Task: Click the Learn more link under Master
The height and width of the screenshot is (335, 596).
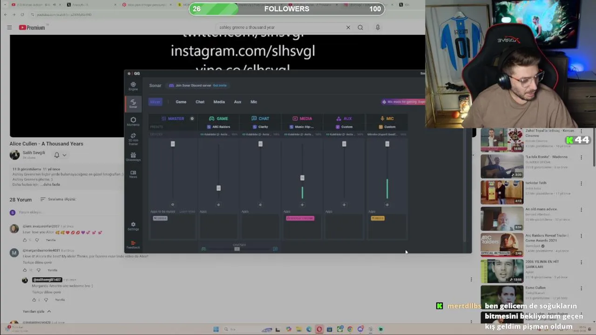Action: [x=187, y=212]
